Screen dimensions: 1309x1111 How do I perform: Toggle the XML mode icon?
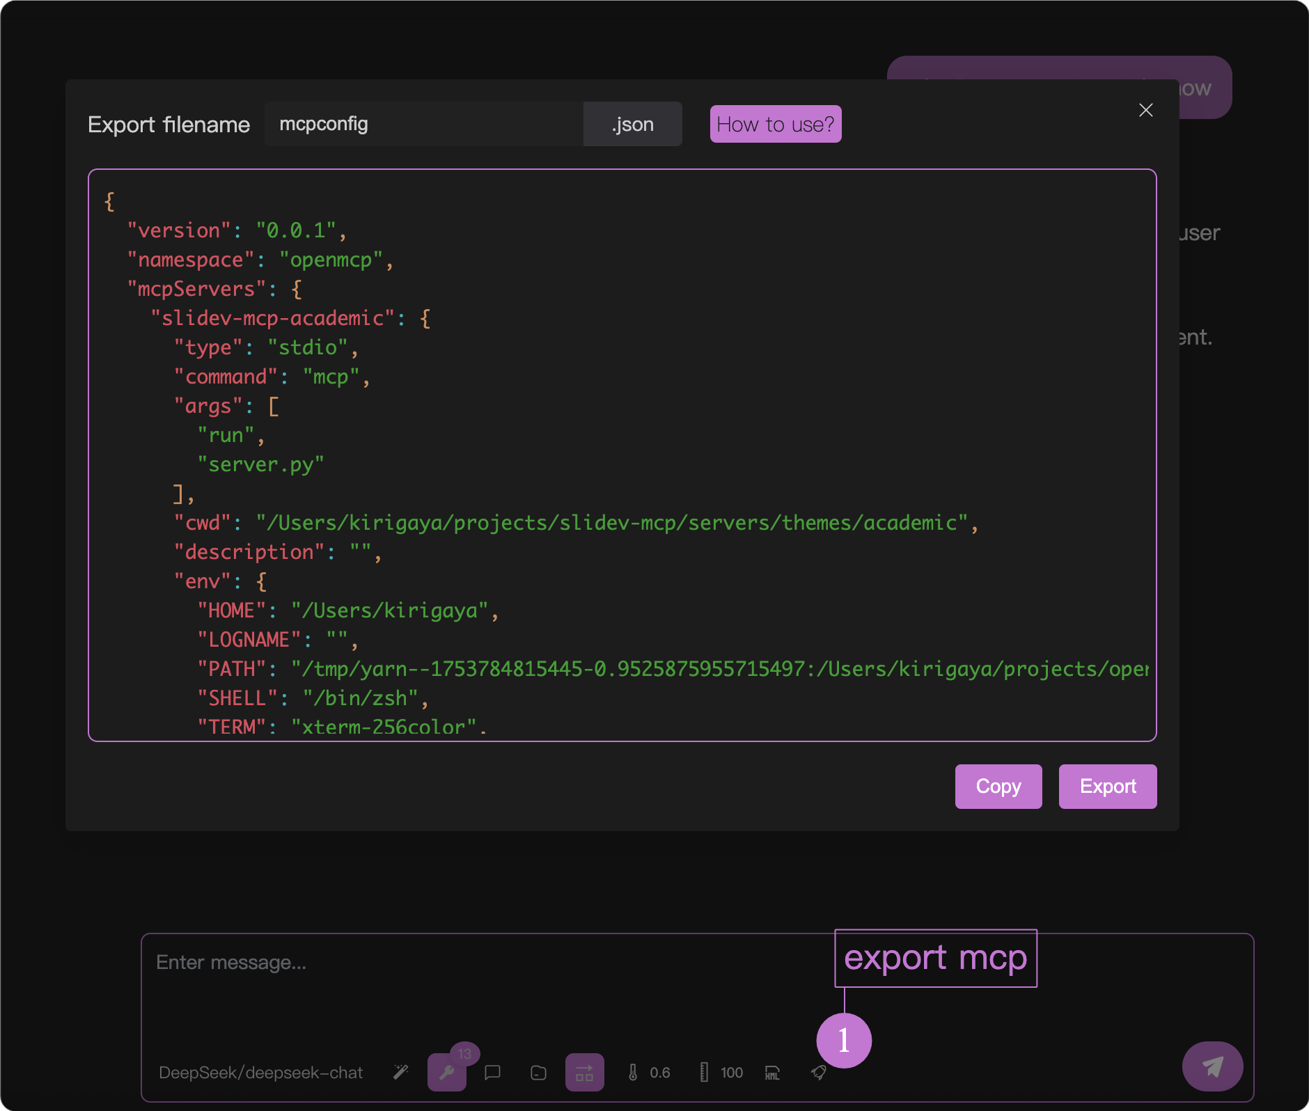tap(772, 1073)
